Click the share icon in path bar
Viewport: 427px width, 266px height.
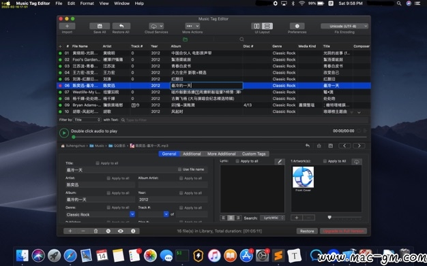pyautogui.click(x=319, y=146)
